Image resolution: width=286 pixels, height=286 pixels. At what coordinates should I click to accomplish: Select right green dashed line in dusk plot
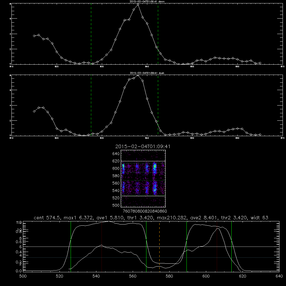coord(158,105)
